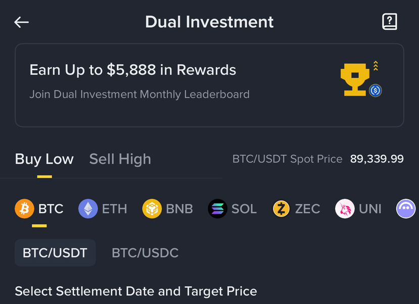Switch to the Sell High tab
Screen dimensions: 419x304
(120, 159)
